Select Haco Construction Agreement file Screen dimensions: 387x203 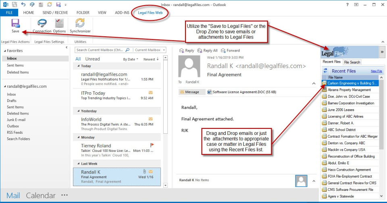[x=350, y=170]
